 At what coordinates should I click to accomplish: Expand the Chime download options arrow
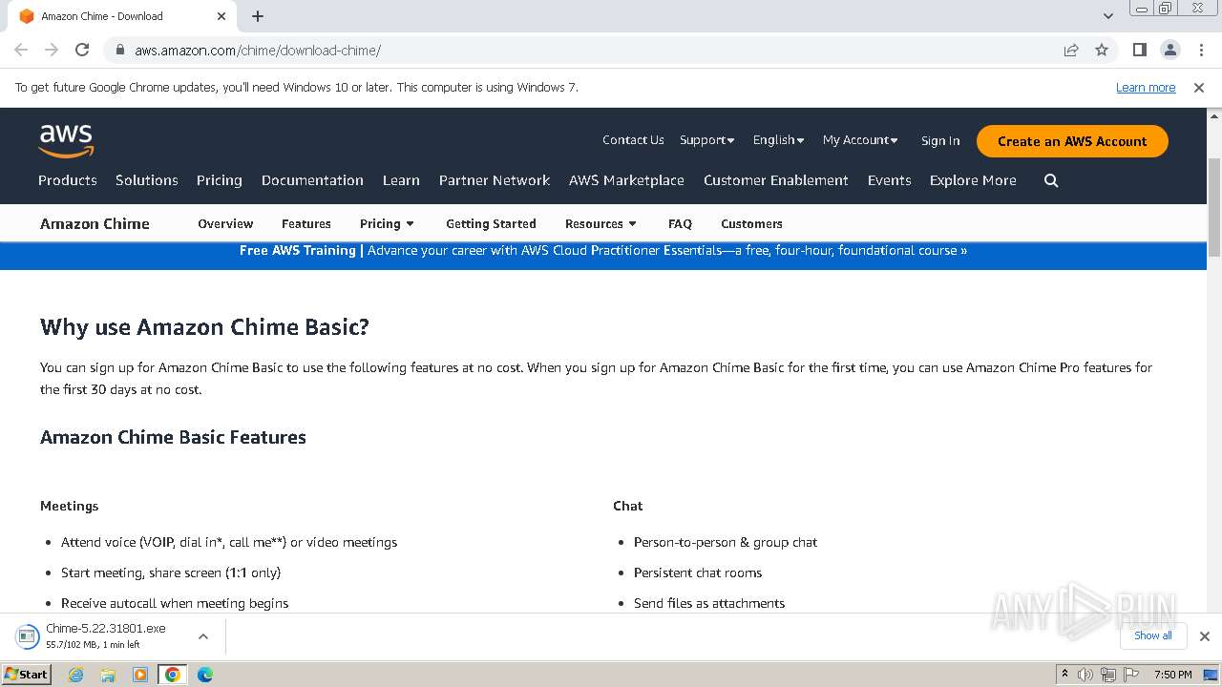click(x=203, y=636)
